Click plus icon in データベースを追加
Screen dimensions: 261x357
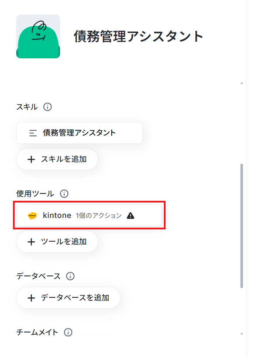pyautogui.click(x=31, y=298)
